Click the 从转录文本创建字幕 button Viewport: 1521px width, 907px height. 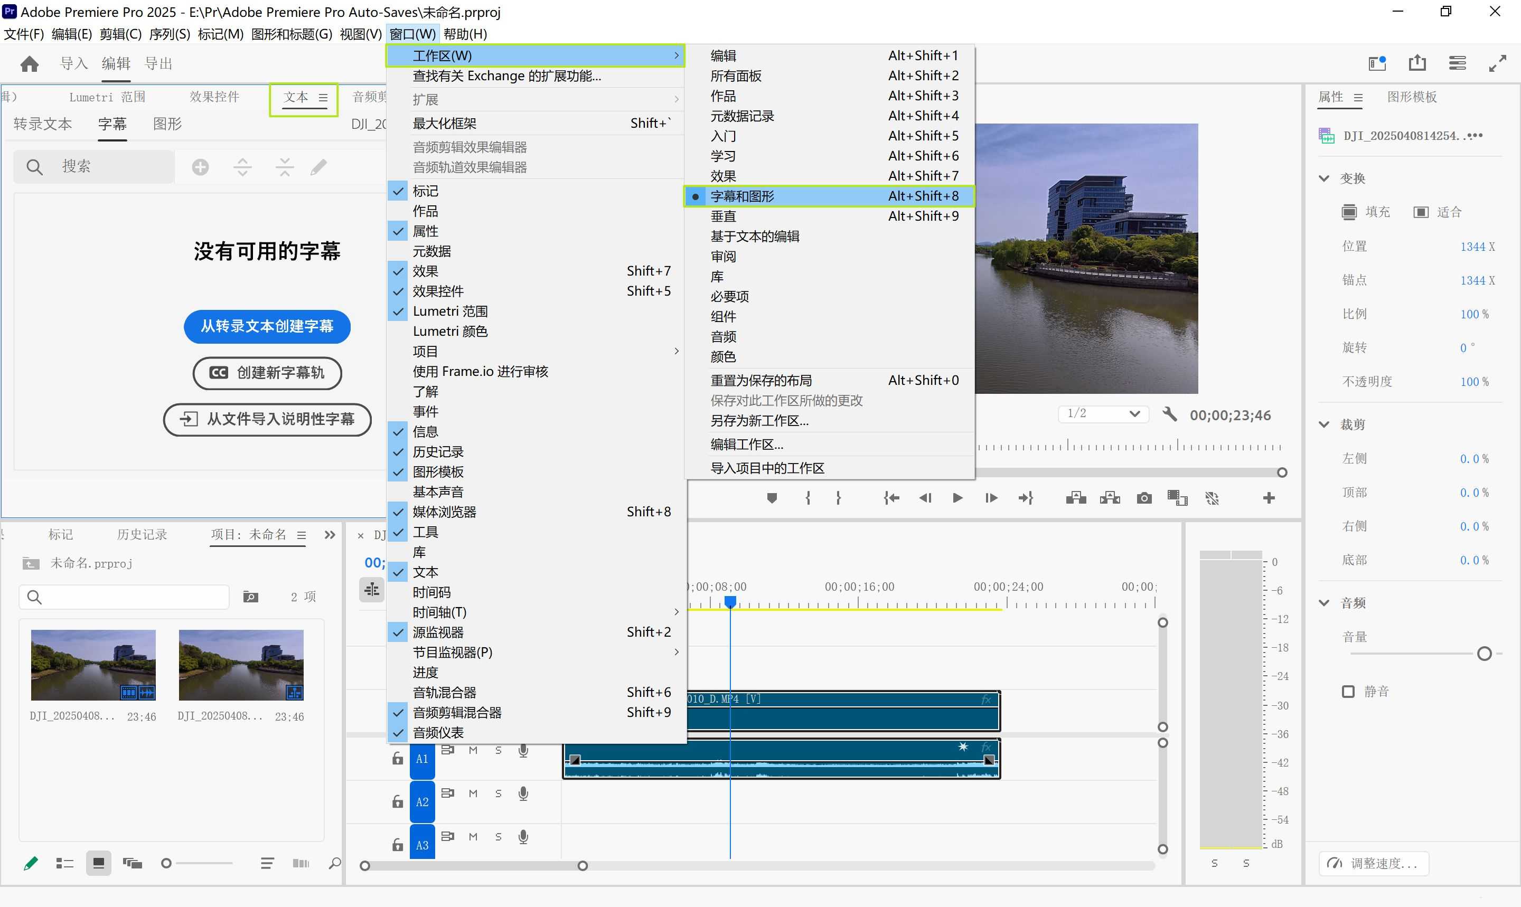267,326
